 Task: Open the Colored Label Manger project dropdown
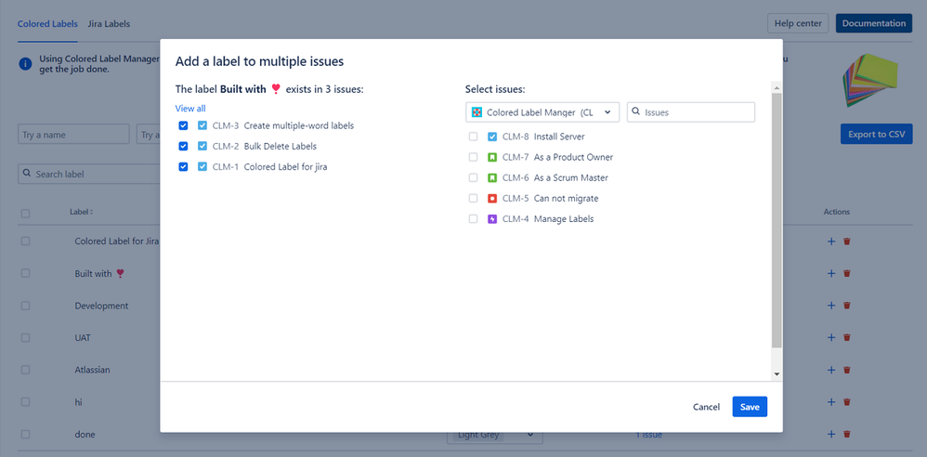542,112
